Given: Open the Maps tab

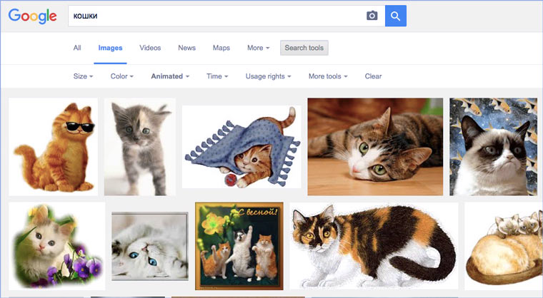Looking at the screenshot, I should tap(221, 48).
